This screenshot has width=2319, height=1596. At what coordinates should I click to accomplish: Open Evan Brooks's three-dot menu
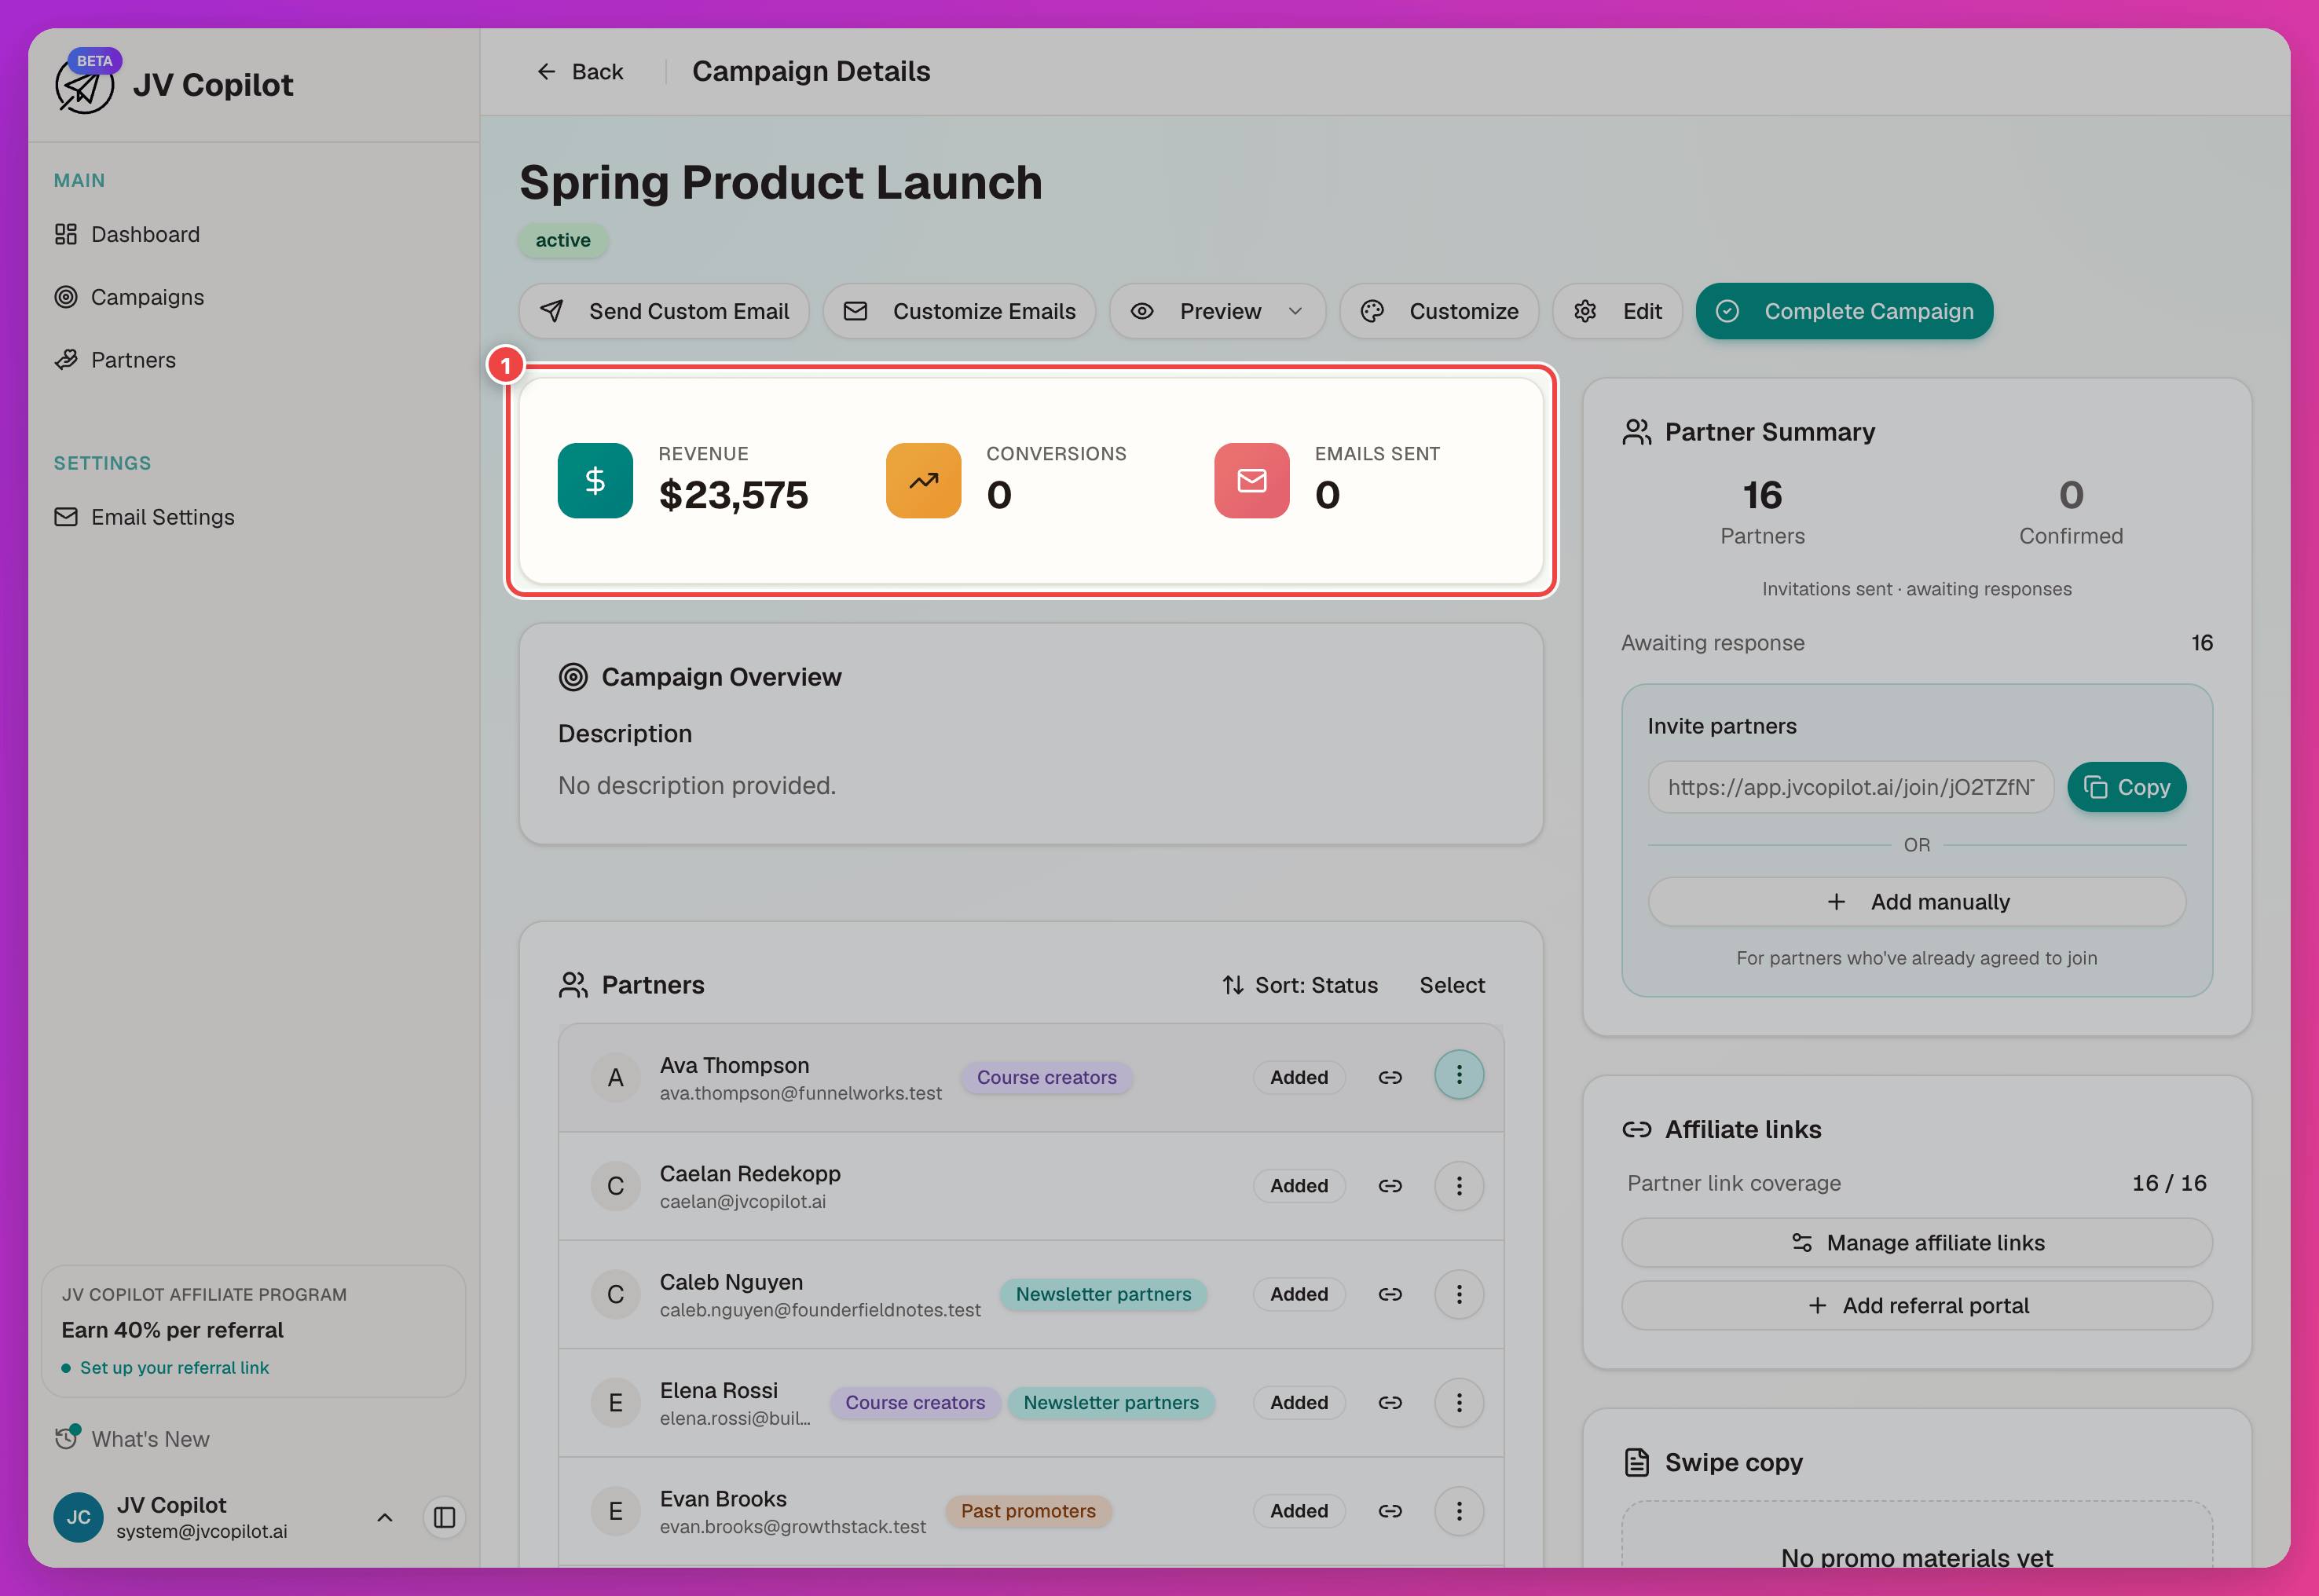coord(1459,1511)
